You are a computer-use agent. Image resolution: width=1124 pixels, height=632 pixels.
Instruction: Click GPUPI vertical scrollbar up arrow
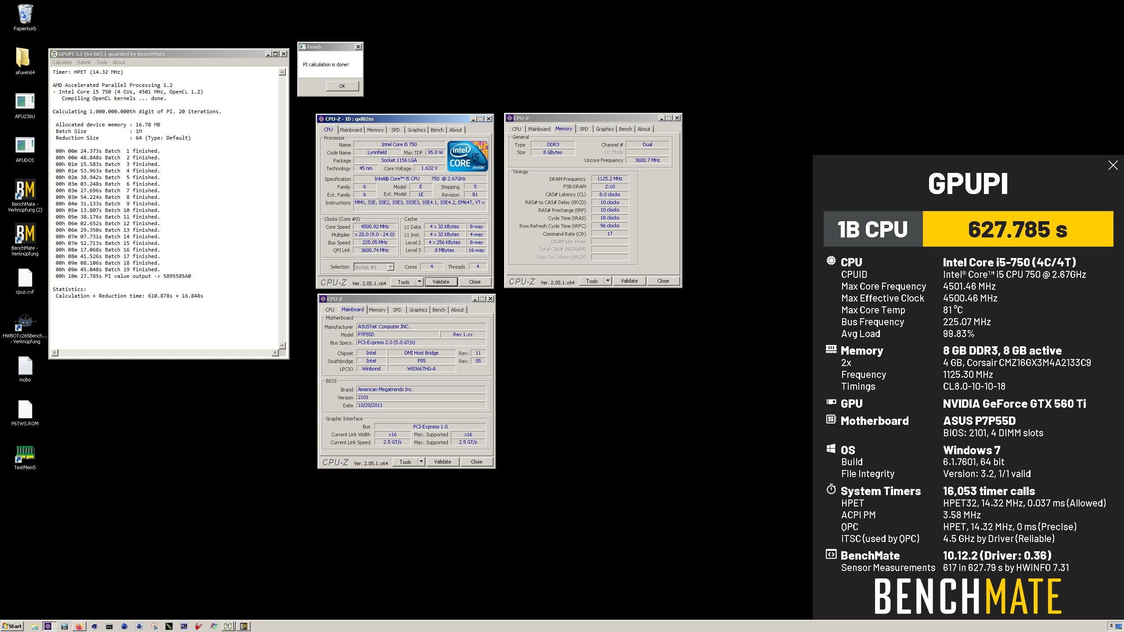click(x=282, y=72)
